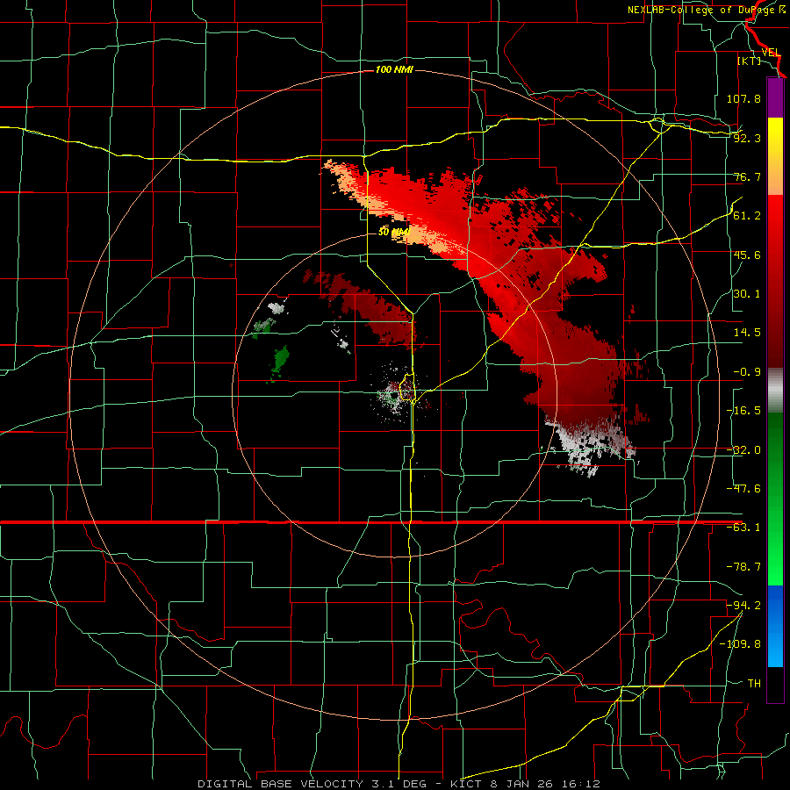790x790 pixels.
Task: Click the 50 NMI range ring label
Action: coord(394,233)
